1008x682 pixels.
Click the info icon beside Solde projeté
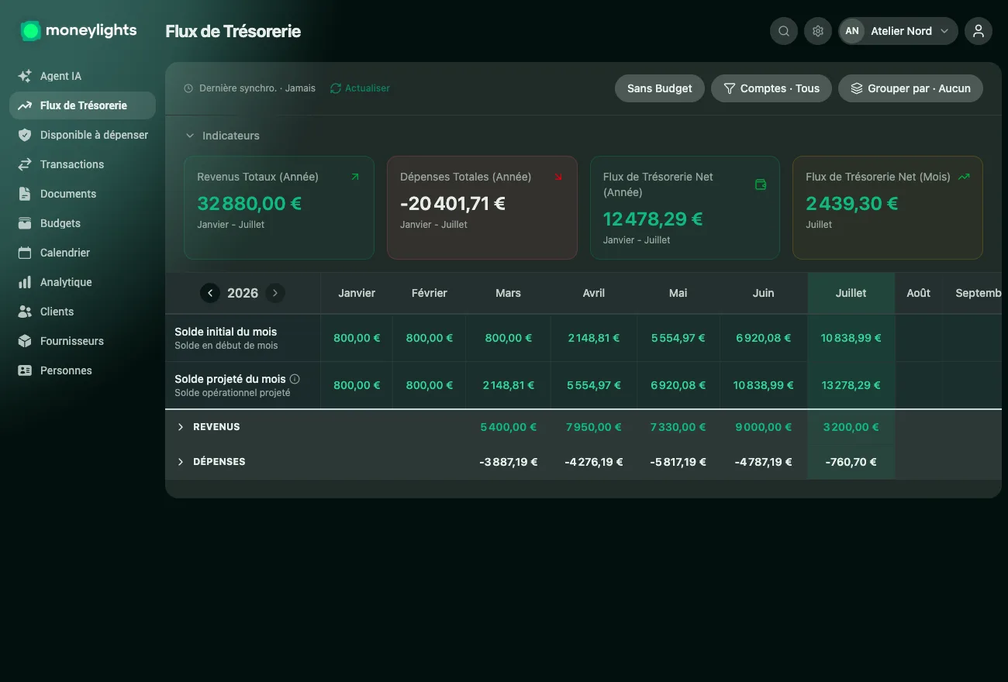pyautogui.click(x=295, y=379)
